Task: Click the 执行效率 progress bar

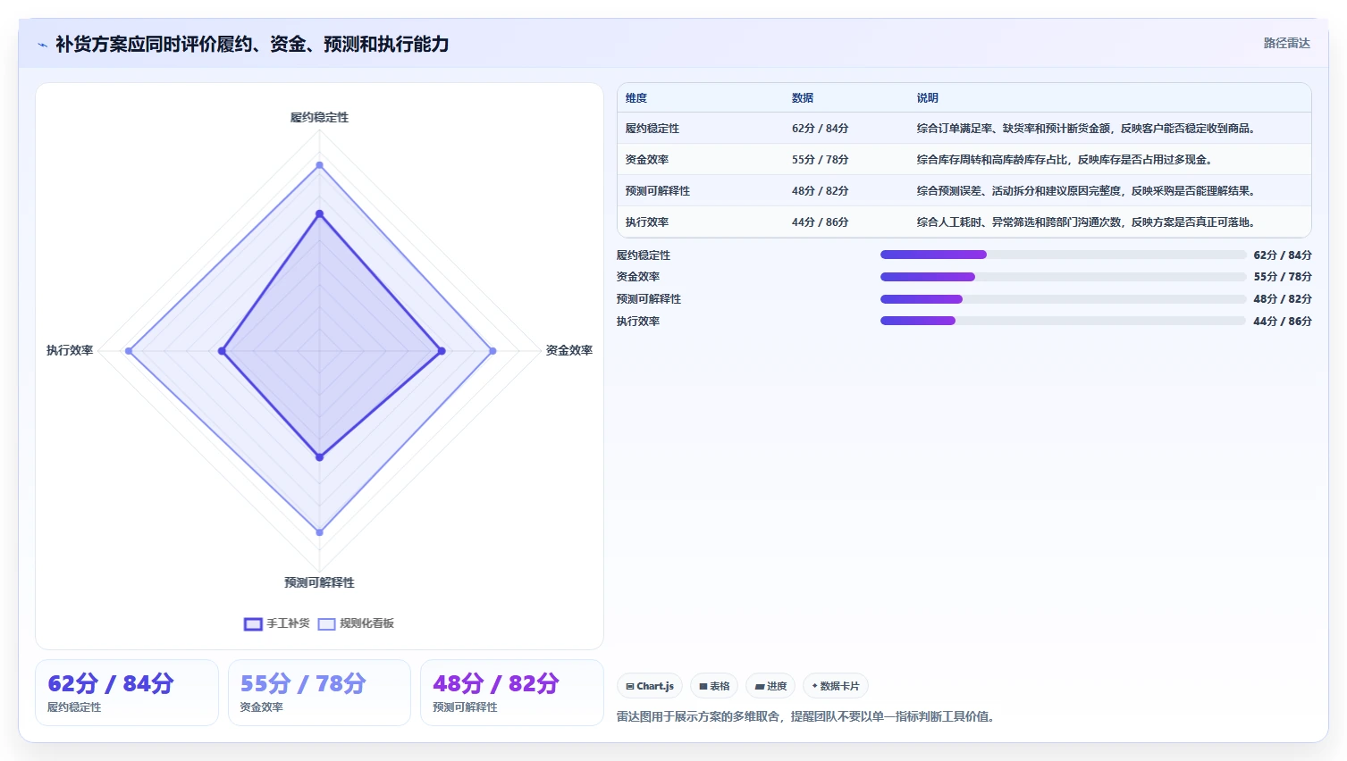Action: (1063, 321)
